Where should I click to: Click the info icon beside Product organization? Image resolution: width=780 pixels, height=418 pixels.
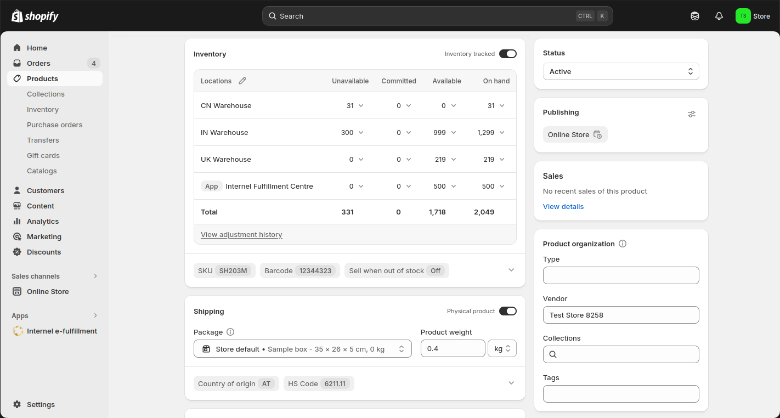point(623,244)
